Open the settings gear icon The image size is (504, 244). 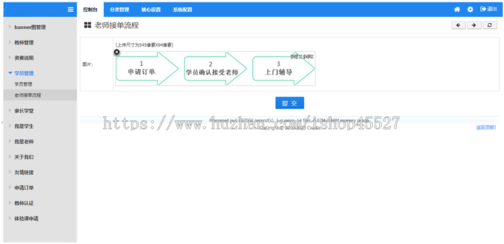(x=470, y=10)
